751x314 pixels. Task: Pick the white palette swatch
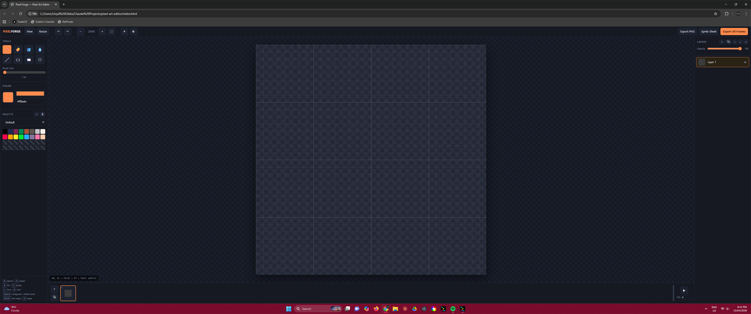tap(43, 131)
